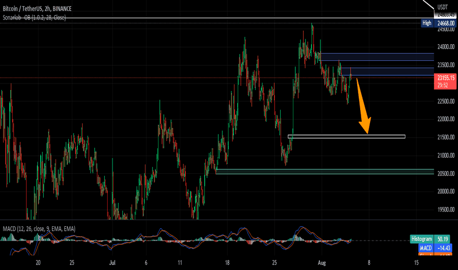Click the 18 date label on time axis
Viewport: 458px width, 270px height.
[227, 263]
